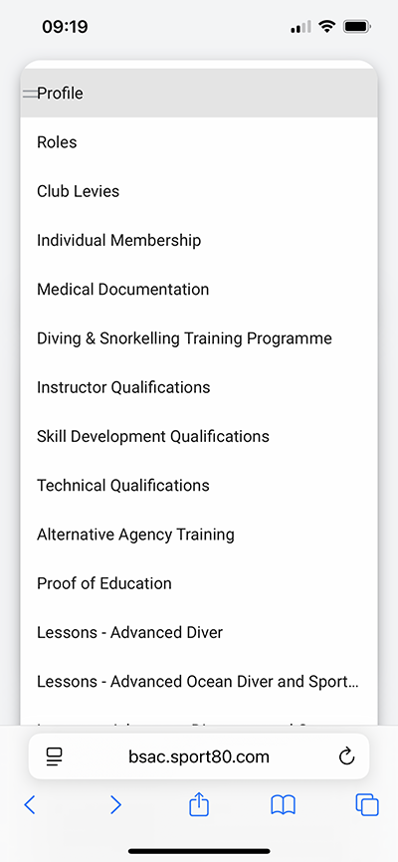
Task: Select the Profile menu item
Action: coord(199,93)
